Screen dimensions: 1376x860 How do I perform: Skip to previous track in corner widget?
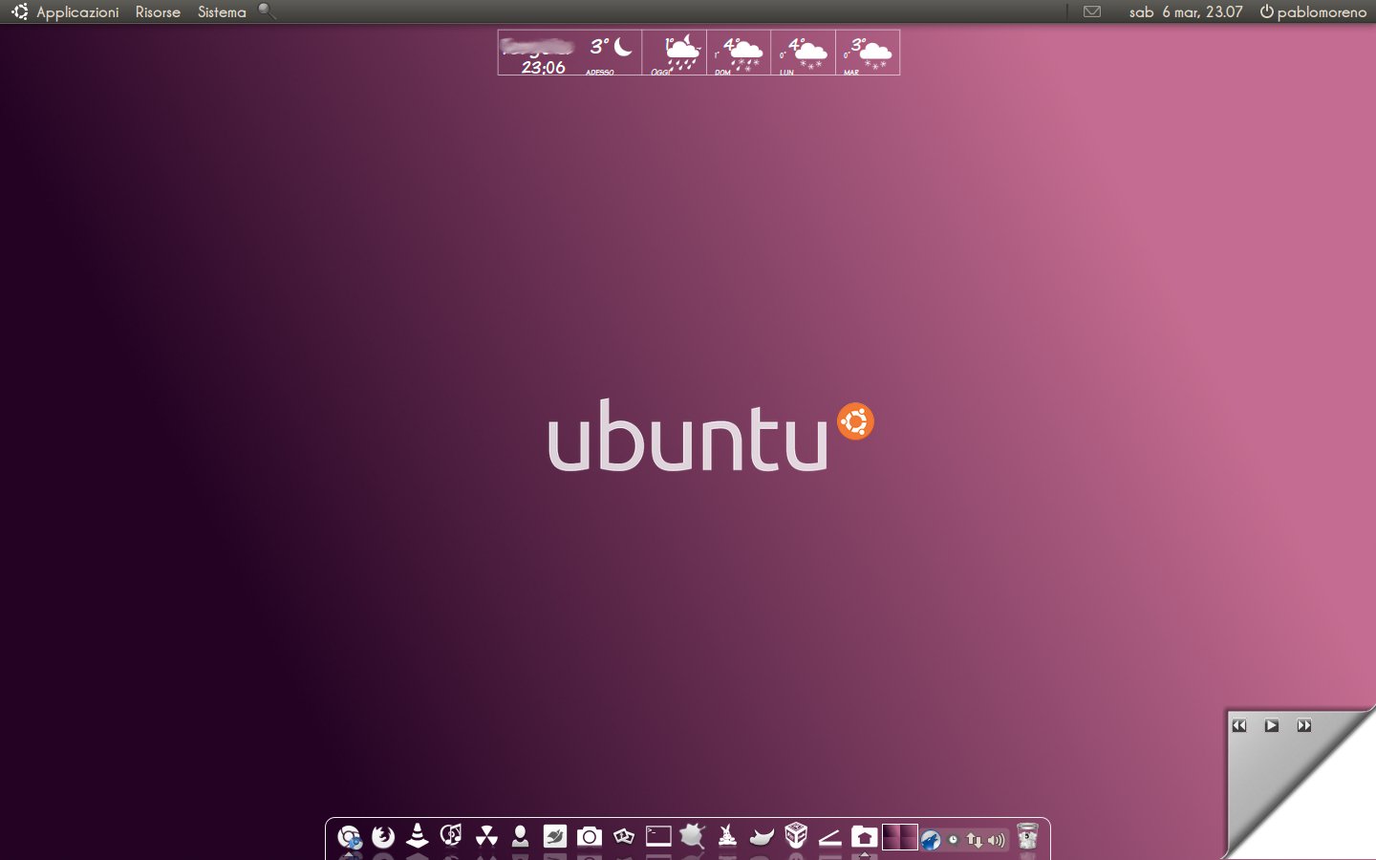(1239, 725)
